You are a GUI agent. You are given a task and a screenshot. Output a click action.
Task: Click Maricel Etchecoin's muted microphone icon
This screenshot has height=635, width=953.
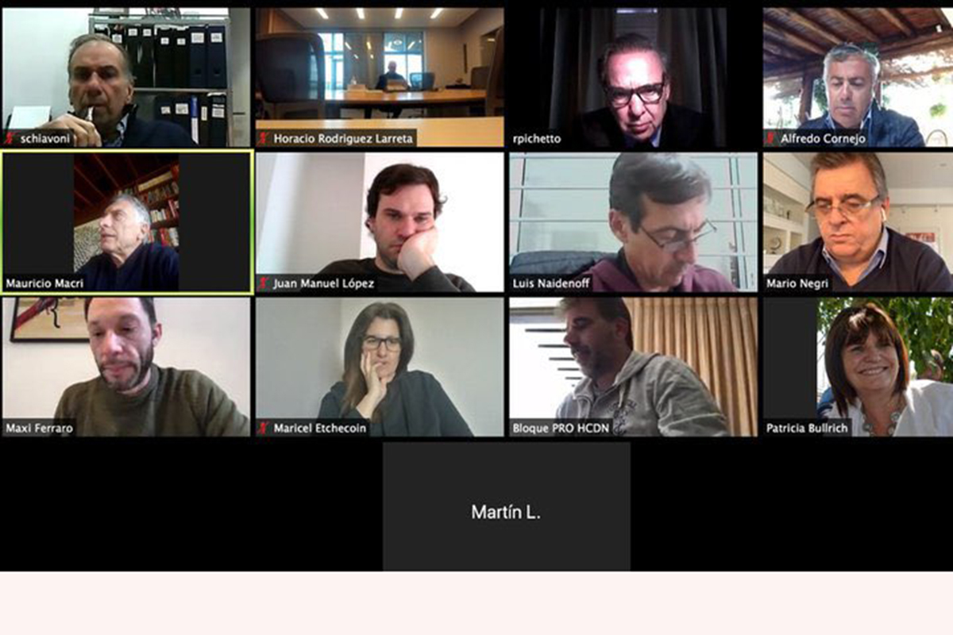click(264, 428)
